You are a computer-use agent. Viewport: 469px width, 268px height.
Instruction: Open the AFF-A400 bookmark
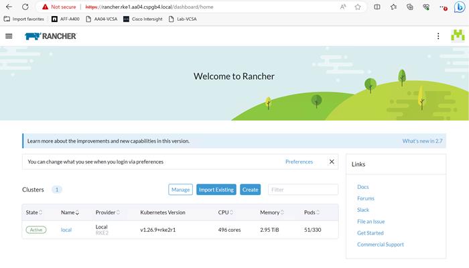pyautogui.click(x=66, y=19)
